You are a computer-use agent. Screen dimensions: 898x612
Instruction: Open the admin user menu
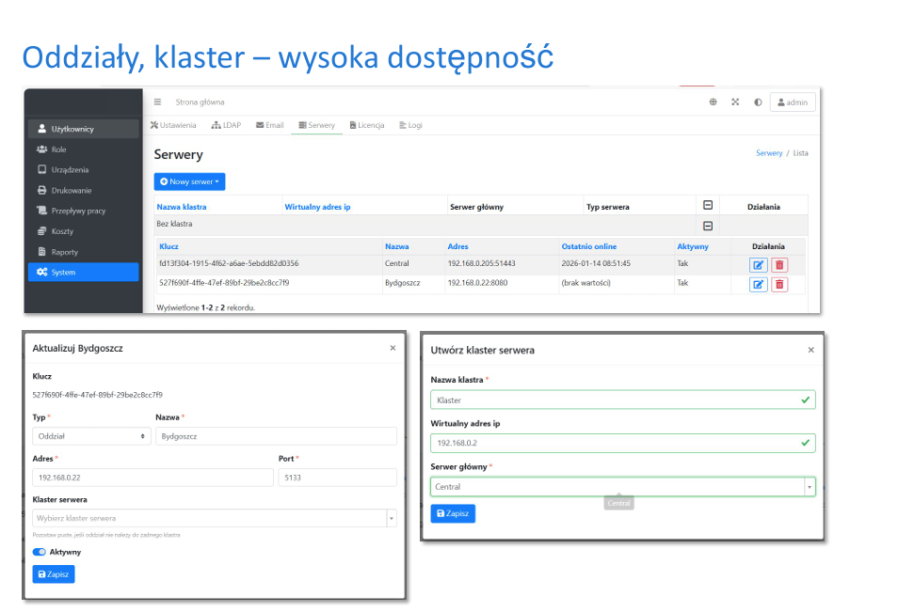click(793, 102)
